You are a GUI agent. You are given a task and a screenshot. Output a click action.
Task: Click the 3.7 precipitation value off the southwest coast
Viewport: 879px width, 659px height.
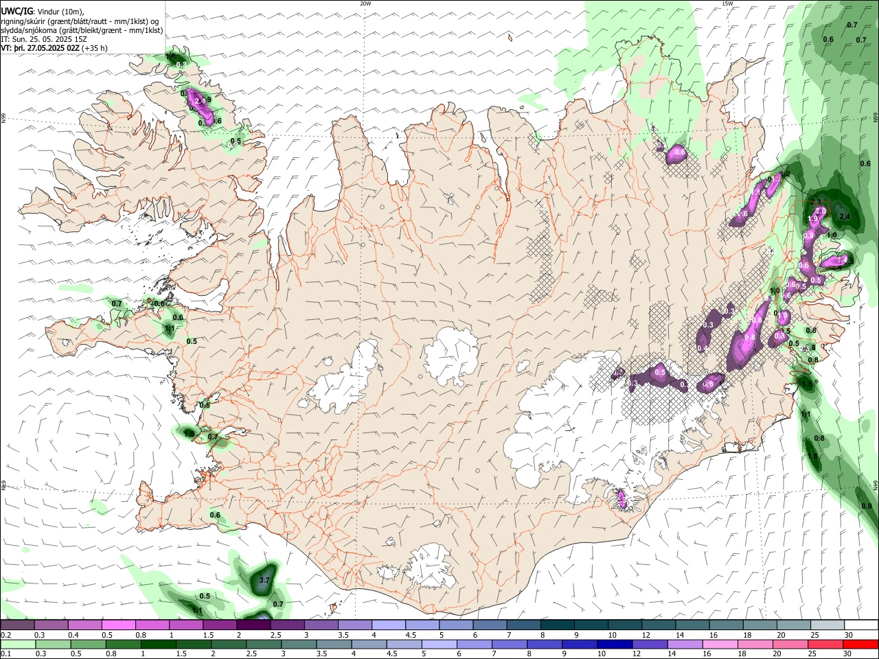pyautogui.click(x=264, y=581)
